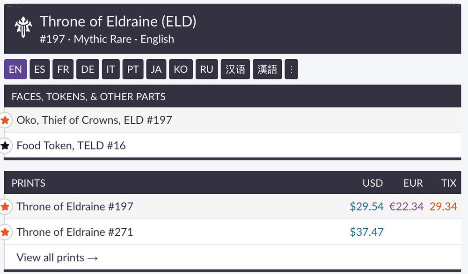Open the more languages ellipsis menu
This screenshot has width=468, height=274.
(x=291, y=70)
